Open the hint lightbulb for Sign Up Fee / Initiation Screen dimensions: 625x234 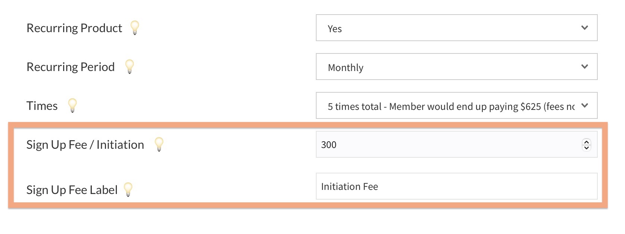159,144
